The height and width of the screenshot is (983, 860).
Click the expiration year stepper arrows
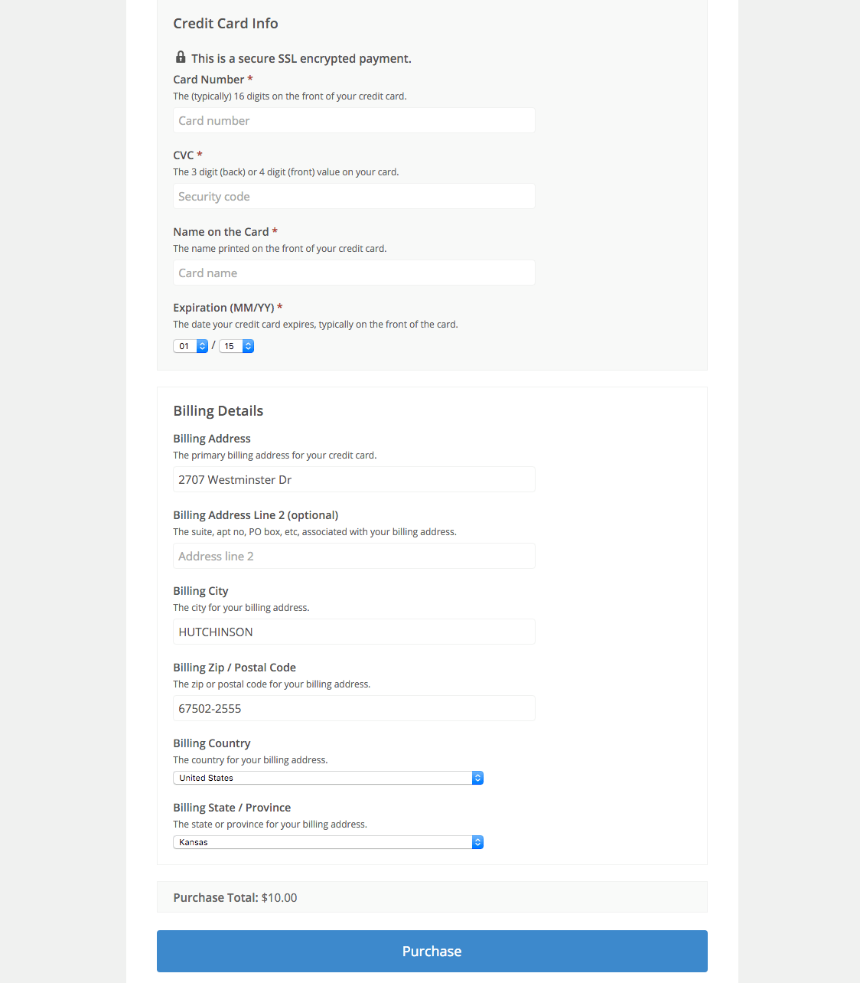pyautogui.click(x=247, y=345)
